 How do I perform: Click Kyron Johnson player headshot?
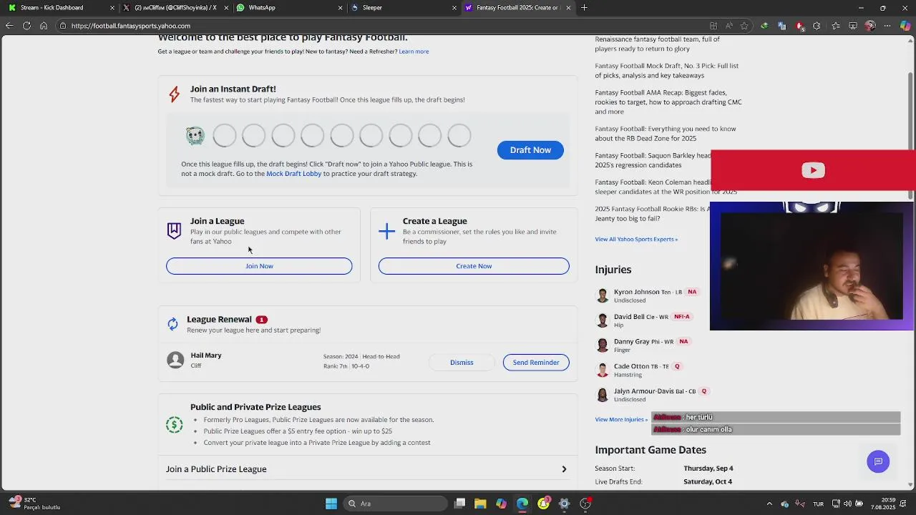603,295
